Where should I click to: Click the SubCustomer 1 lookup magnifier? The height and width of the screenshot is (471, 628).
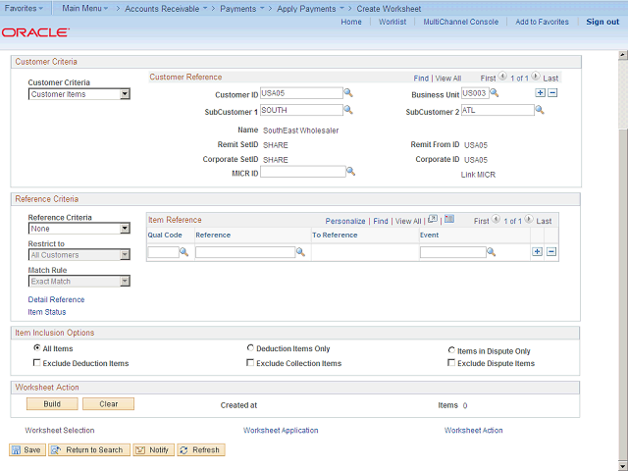[x=348, y=112]
